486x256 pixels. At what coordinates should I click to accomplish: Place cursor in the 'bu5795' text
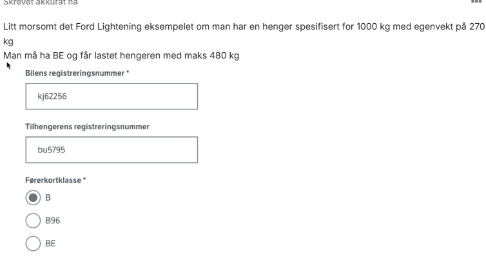coord(52,150)
